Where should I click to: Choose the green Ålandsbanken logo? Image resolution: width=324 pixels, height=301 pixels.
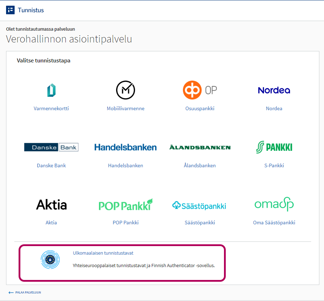click(x=200, y=147)
